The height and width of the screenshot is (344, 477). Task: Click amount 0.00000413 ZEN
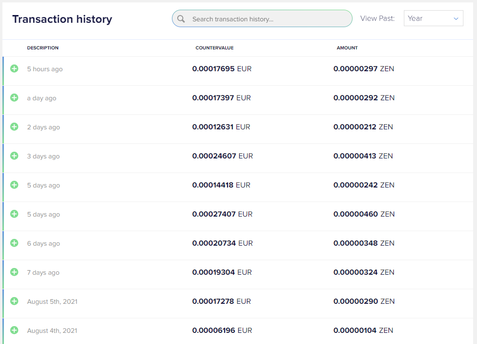(x=363, y=156)
